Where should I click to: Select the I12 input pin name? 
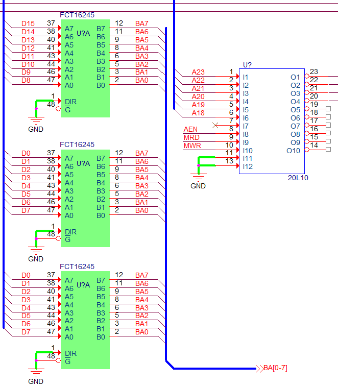(x=248, y=167)
